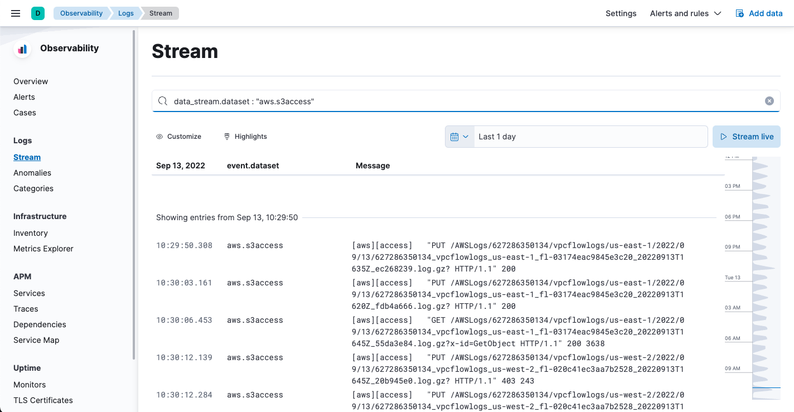Open the Highlights panel
The image size is (794, 412).
click(x=245, y=136)
